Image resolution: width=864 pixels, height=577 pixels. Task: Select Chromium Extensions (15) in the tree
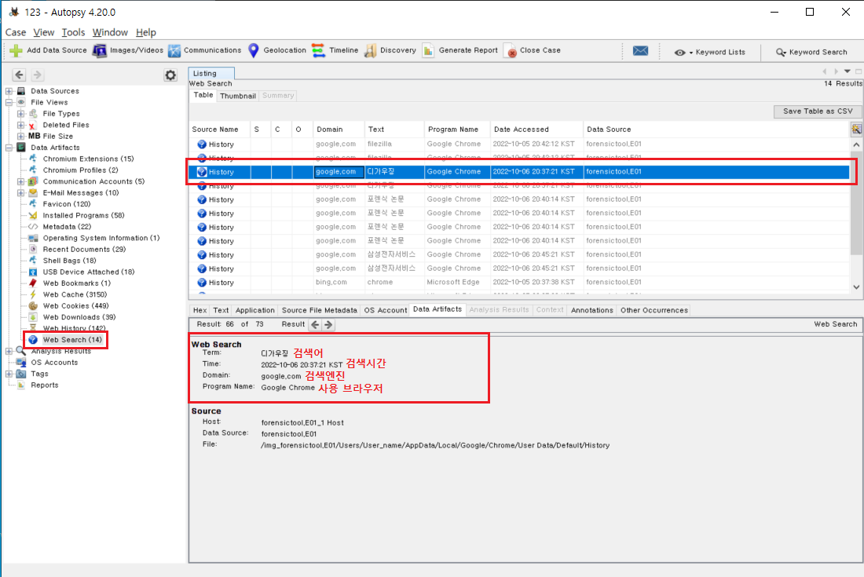88,159
